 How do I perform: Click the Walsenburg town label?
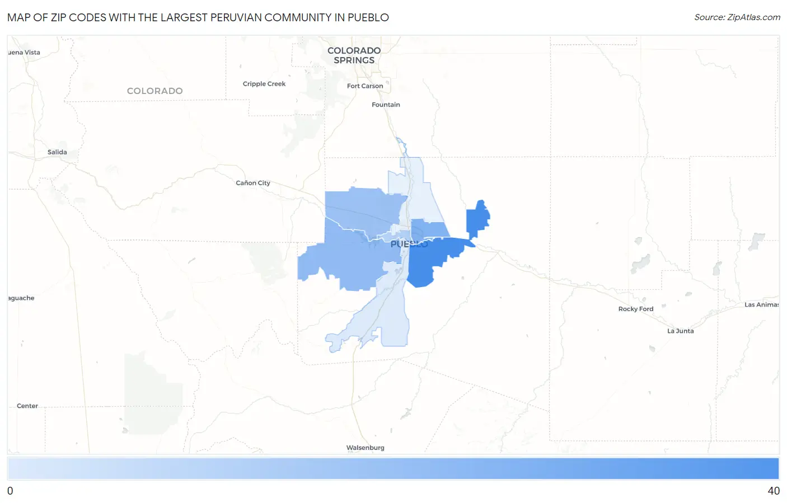tap(366, 448)
